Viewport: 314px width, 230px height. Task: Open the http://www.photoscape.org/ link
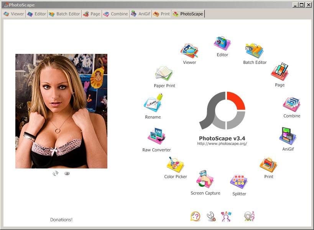click(x=222, y=143)
